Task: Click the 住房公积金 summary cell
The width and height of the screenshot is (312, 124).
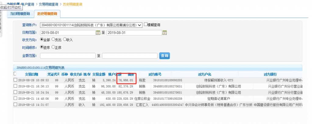Action: pyautogui.click(x=142, y=99)
